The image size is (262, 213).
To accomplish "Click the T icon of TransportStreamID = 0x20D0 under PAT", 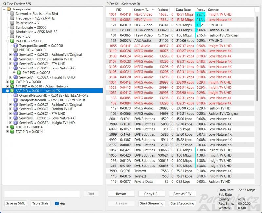I will pyautogui.click(x=15, y=45).
